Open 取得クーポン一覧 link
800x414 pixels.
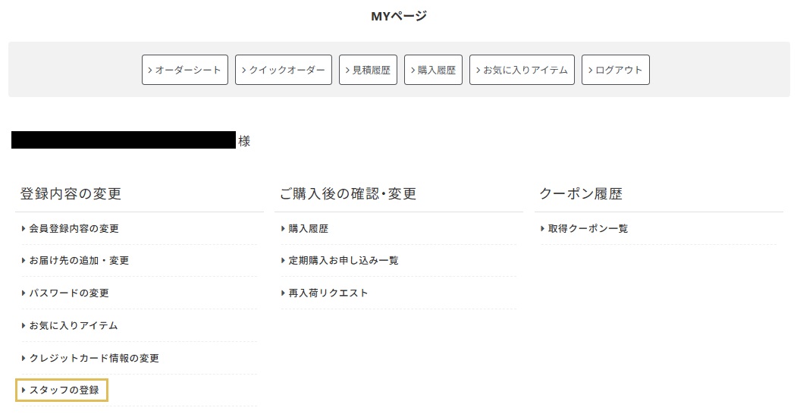point(588,228)
